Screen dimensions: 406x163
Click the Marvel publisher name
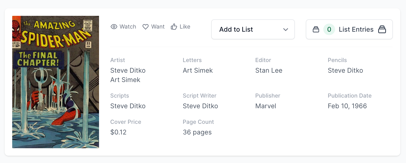point(266,106)
